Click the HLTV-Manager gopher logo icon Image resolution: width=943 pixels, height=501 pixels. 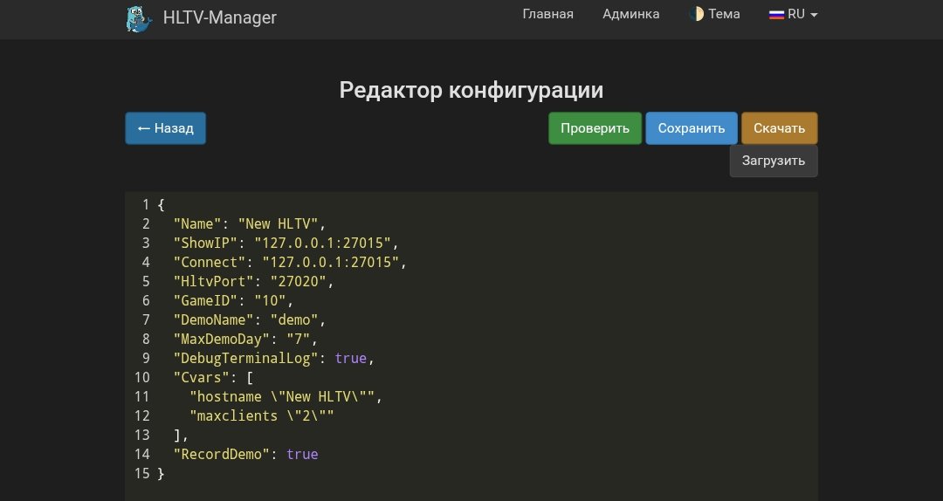point(138,18)
